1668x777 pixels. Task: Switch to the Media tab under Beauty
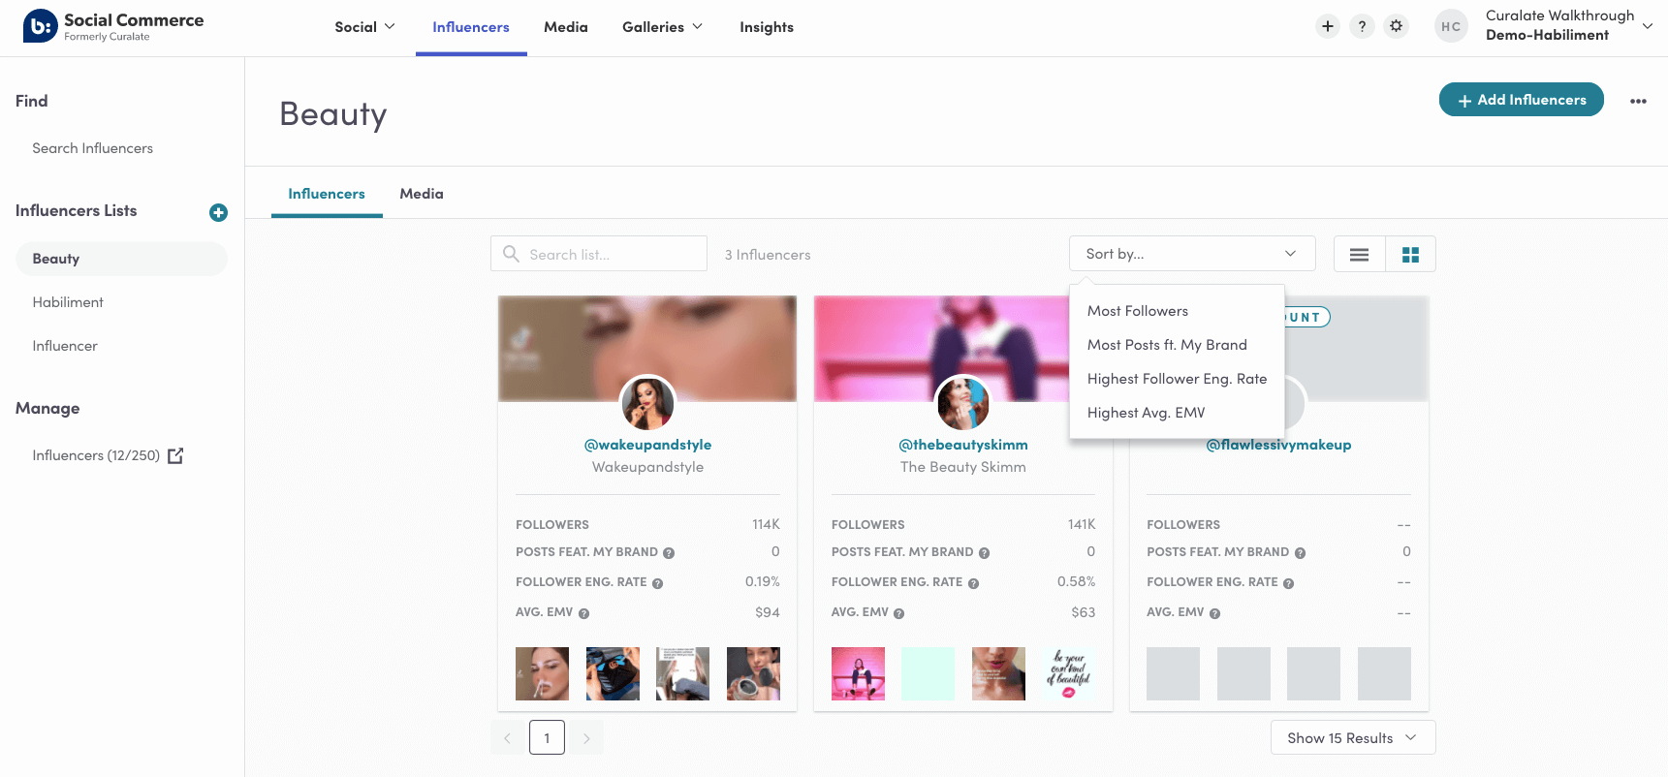[x=421, y=194]
